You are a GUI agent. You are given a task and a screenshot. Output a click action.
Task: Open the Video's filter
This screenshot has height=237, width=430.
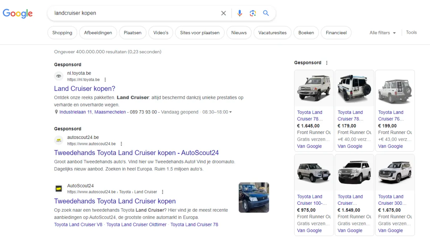click(x=161, y=33)
